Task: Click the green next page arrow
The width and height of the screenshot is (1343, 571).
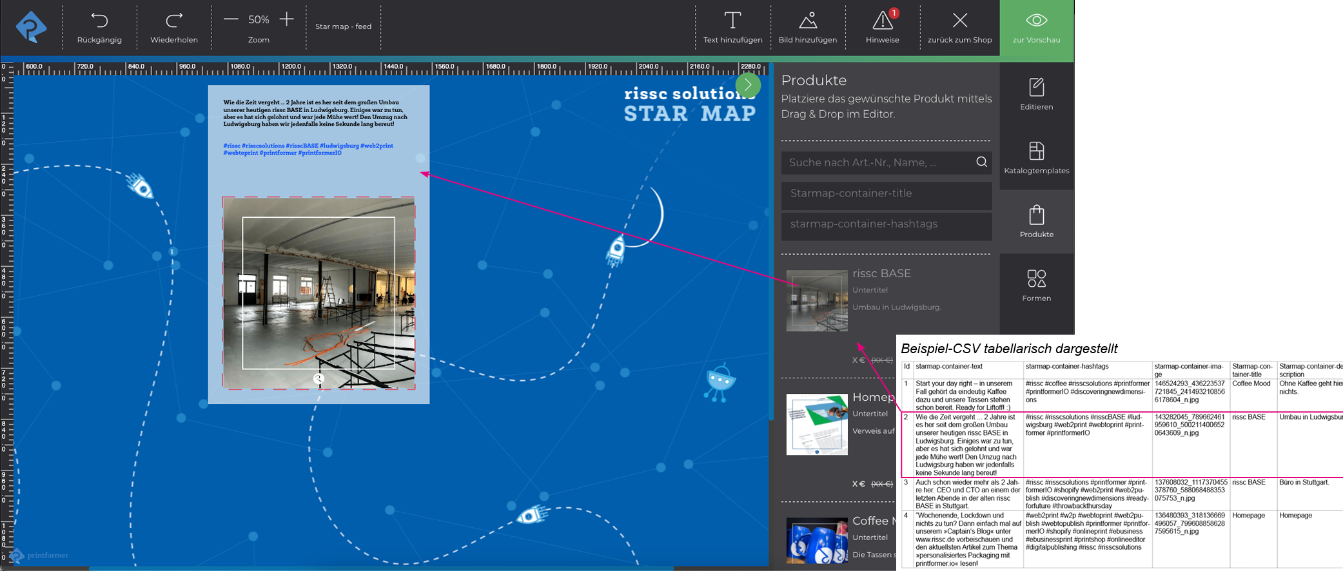Action: [x=748, y=84]
